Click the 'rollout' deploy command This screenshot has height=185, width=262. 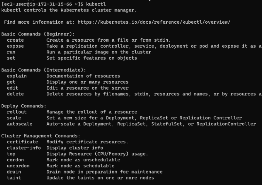coord(16,112)
